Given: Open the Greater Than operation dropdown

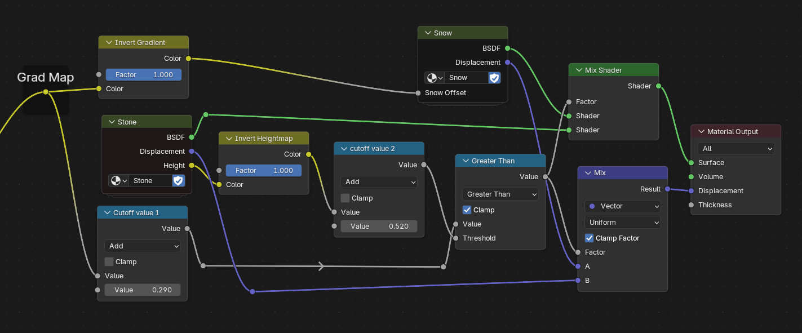Looking at the screenshot, I should (x=500, y=194).
